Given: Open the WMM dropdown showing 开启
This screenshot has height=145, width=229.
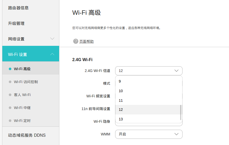Looking at the screenshot, I should tap(149, 134).
